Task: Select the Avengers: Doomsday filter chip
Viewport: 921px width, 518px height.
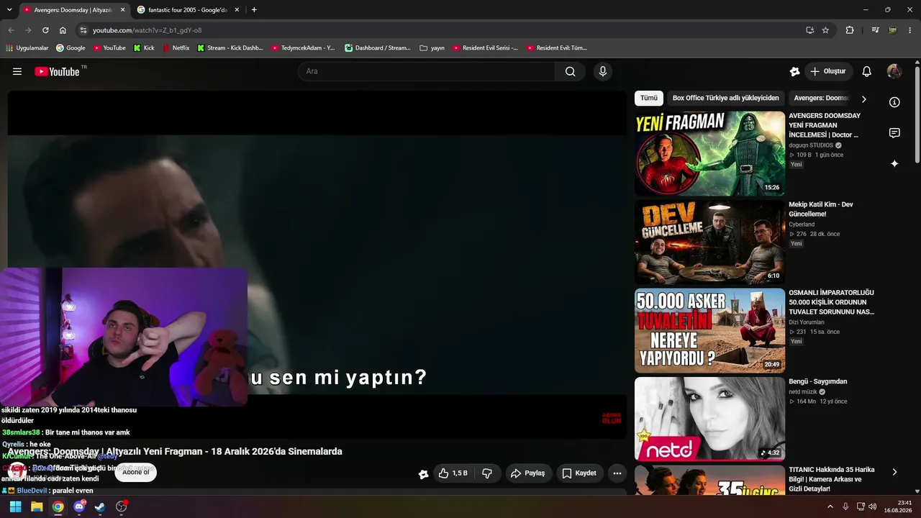Action: click(x=821, y=99)
